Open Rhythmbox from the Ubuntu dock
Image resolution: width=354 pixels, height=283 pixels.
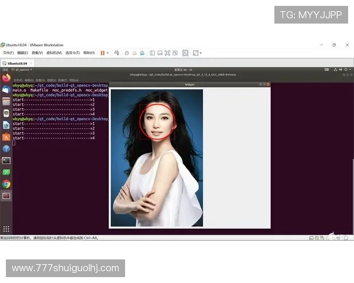pyautogui.click(x=6, y=113)
